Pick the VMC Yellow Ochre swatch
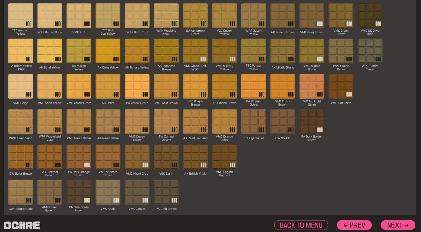 pyautogui.click(x=79, y=86)
